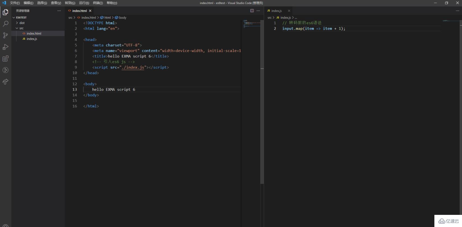Open more actions for right editor group
462x227 pixels.
[x=457, y=11]
